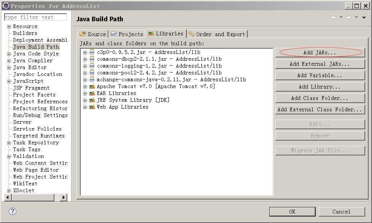Confirm with the OK button
This screenshot has height=223, width=372.
pyautogui.click(x=292, y=212)
